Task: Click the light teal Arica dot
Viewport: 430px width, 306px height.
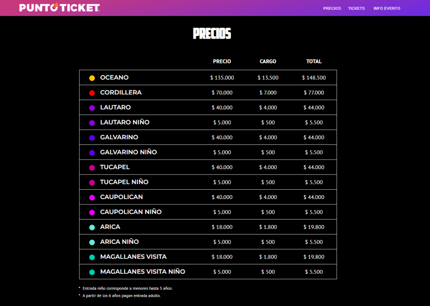Action: pos(92,227)
